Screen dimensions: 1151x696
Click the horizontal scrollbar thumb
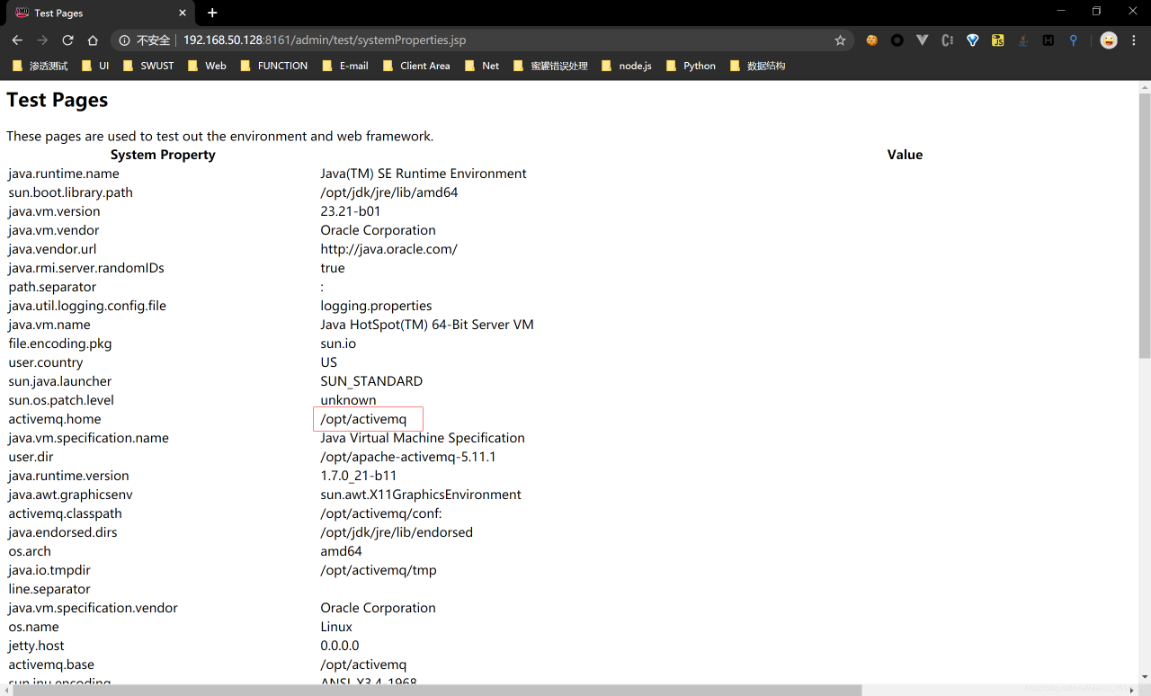437,690
